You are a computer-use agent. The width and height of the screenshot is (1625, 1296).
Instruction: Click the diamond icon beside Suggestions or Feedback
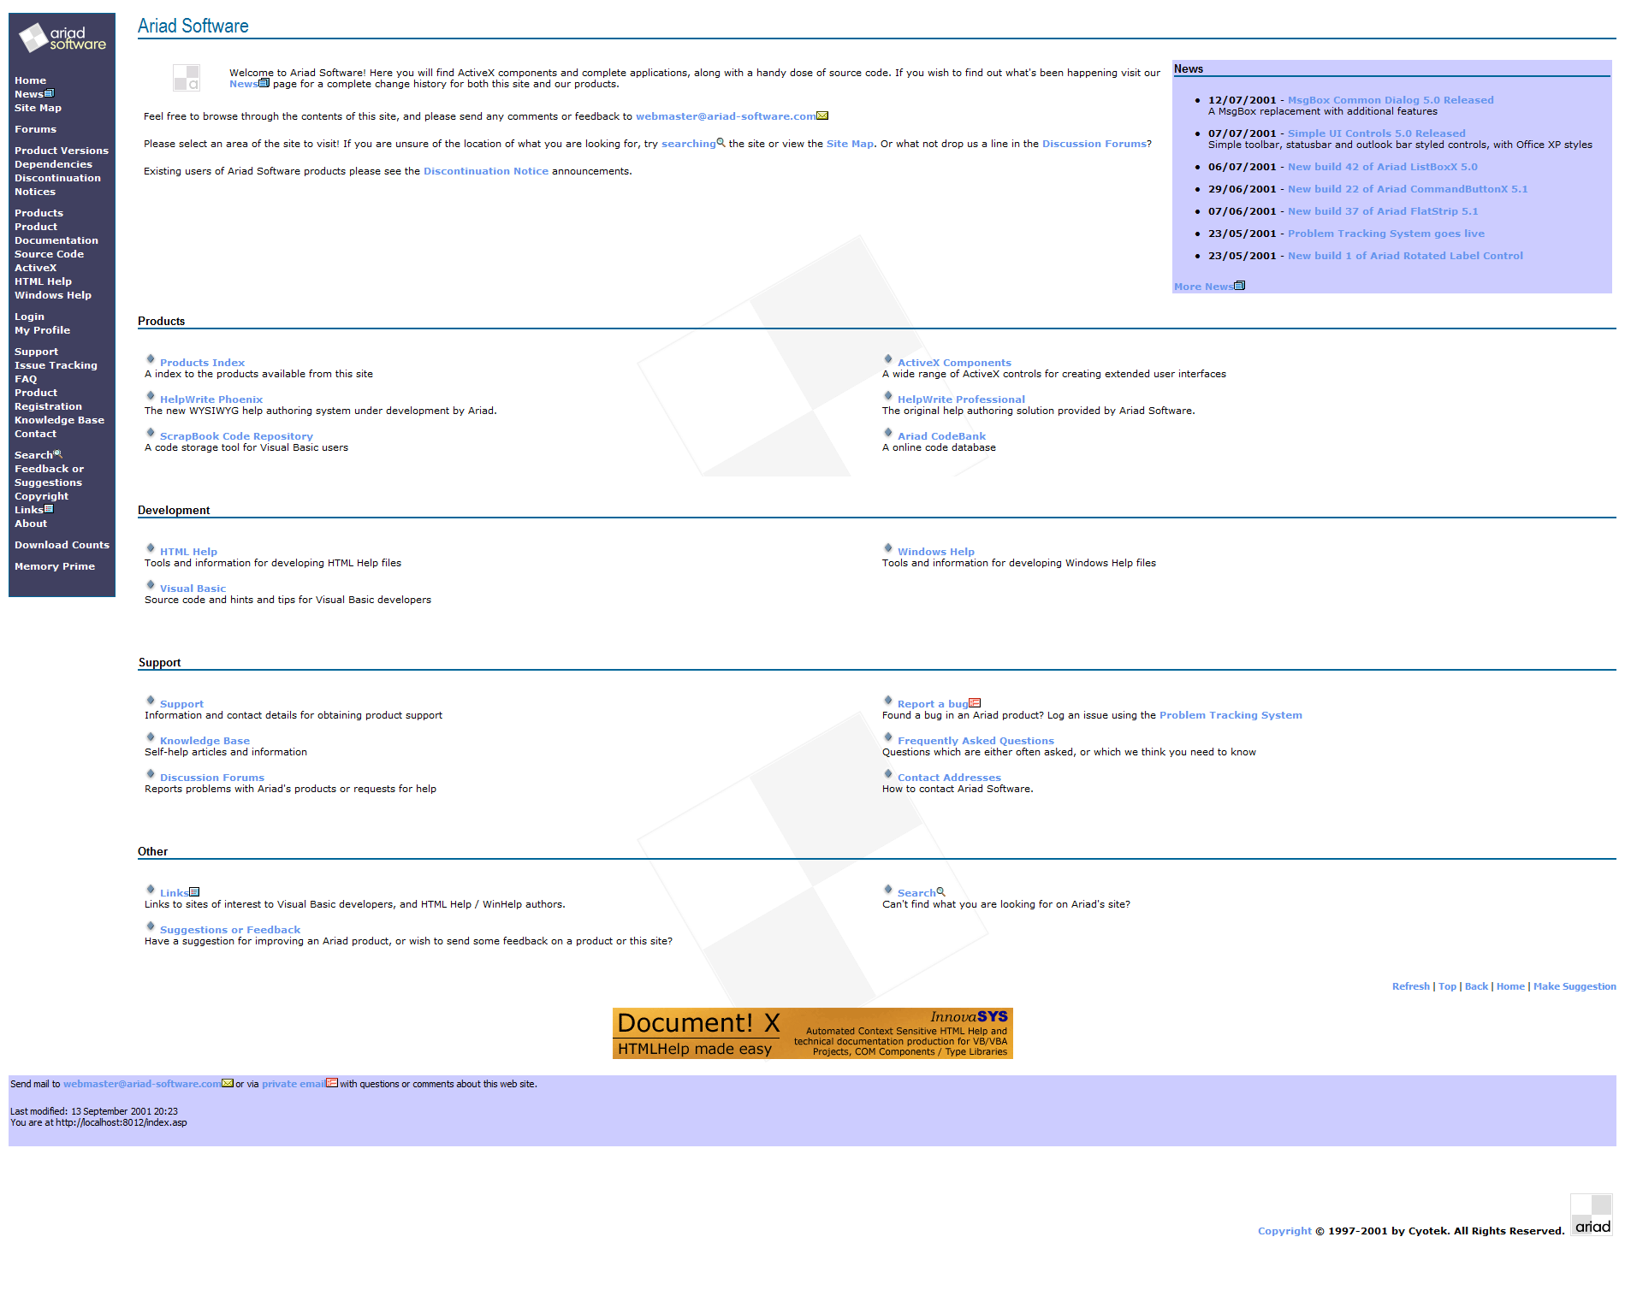(x=151, y=926)
